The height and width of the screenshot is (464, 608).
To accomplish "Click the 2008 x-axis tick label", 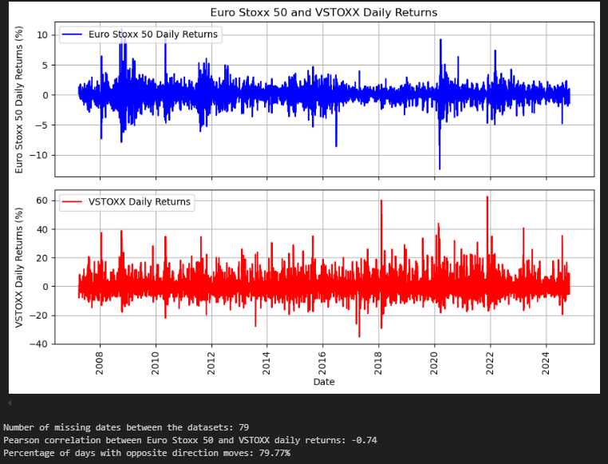I will (x=100, y=363).
